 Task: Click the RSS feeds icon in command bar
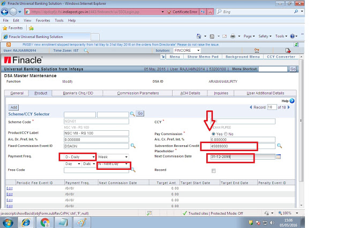click(x=212, y=36)
